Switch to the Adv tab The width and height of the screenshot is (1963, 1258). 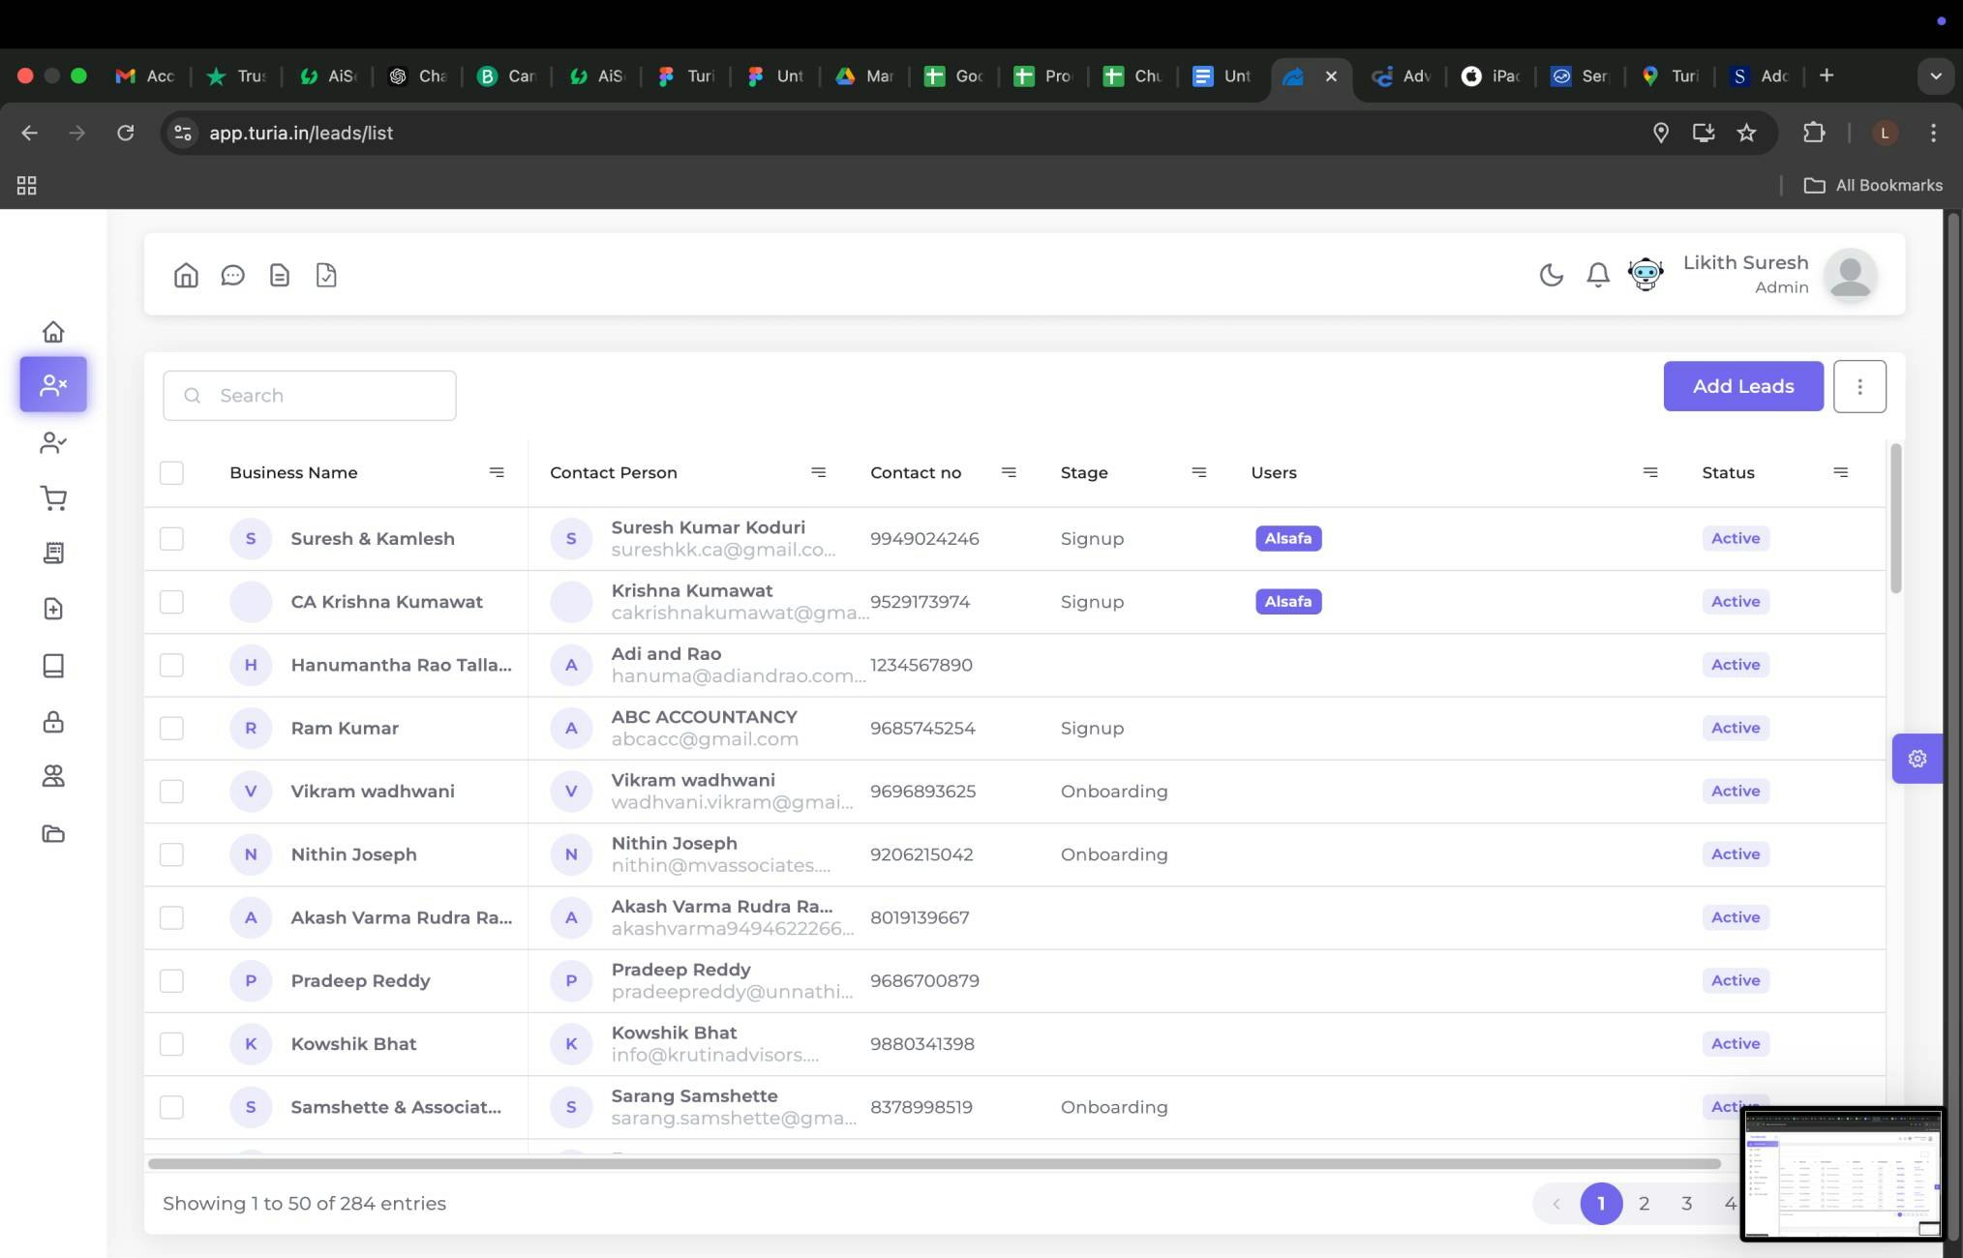[1402, 75]
